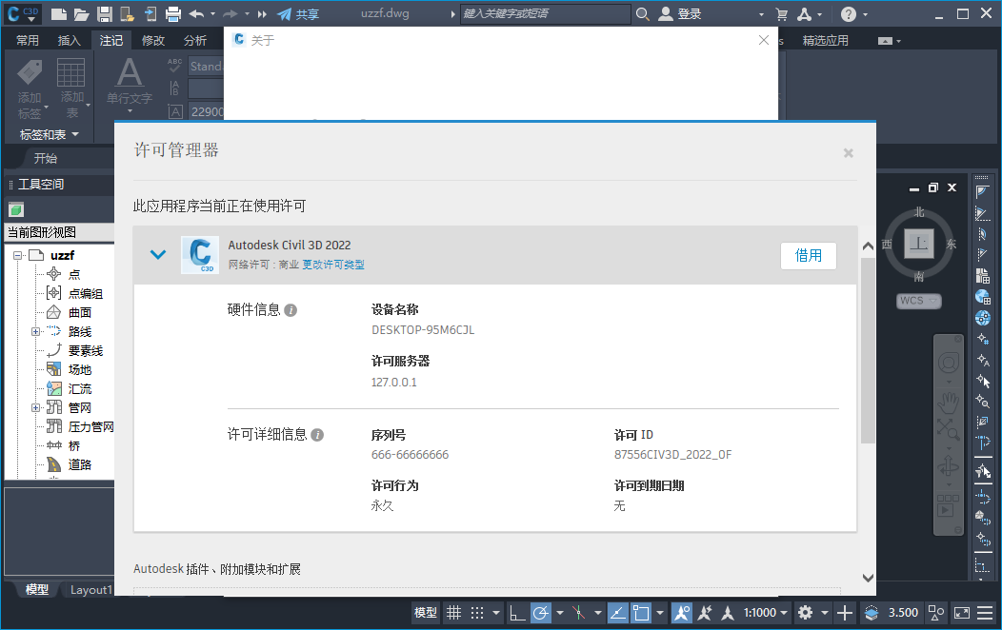The height and width of the screenshot is (630, 1002).
Task: Click the Undo arrow icon
Action: point(196,14)
